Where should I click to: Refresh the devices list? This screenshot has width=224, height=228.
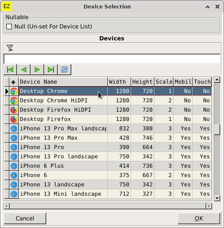tap(64, 70)
